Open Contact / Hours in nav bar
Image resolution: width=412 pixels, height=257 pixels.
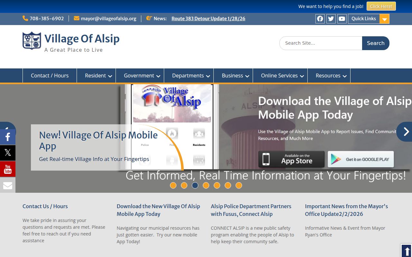pyautogui.click(x=50, y=76)
